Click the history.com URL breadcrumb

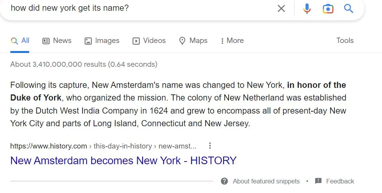click(103, 146)
